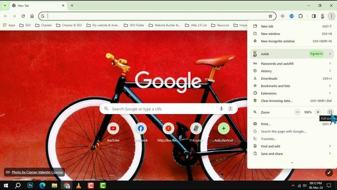Open the notification center icon
This screenshot has height=190, width=337.
[x=329, y=185]
